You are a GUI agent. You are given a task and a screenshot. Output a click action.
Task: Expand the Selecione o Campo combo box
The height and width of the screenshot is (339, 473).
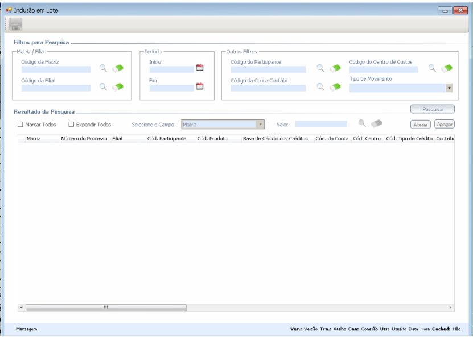[261, 124]
